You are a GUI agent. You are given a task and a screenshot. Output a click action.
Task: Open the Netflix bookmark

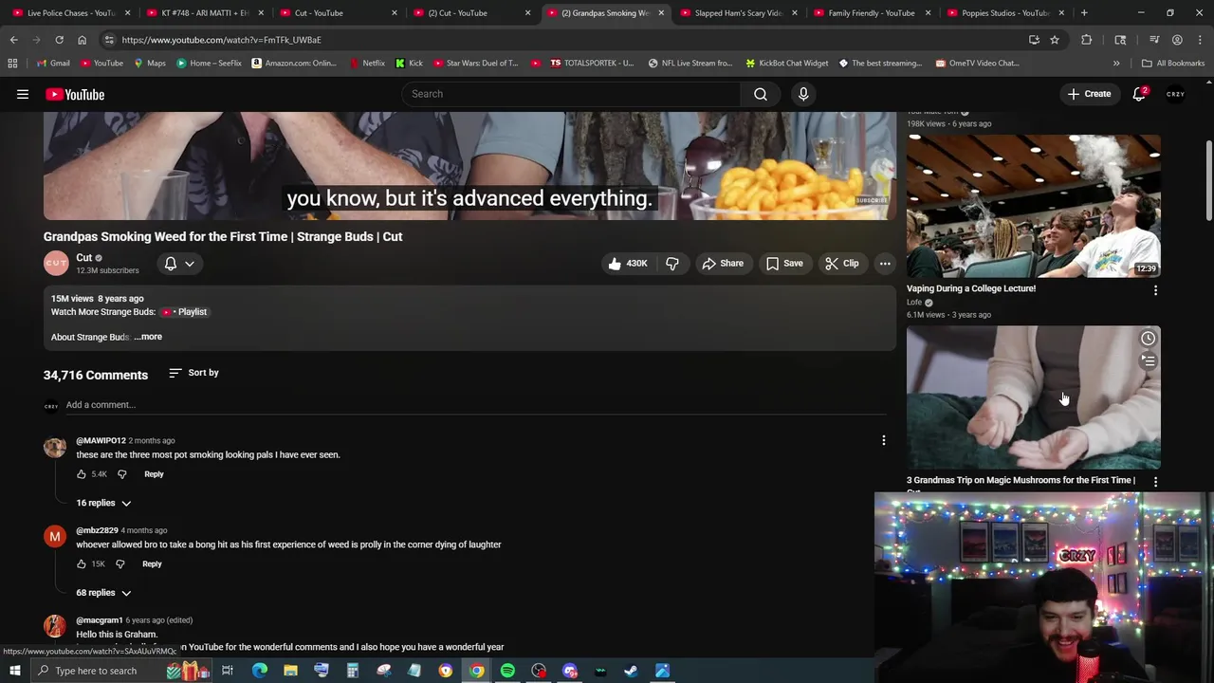367,64
